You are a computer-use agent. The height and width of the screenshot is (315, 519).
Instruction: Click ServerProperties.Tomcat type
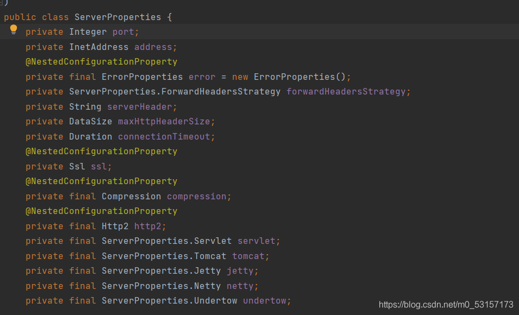[x=164, y=256]
